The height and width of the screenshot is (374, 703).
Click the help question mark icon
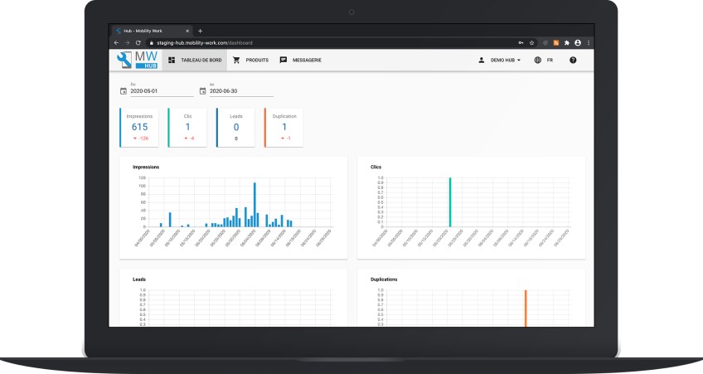(573, 60)
